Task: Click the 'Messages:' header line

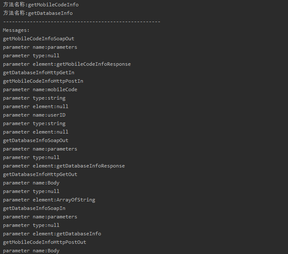Action: coord(16,30)
